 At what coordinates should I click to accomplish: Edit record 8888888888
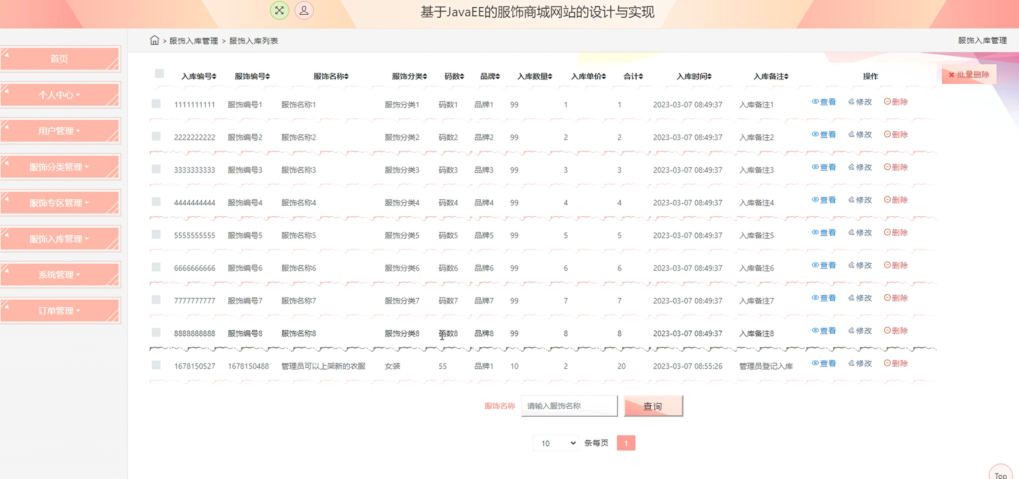pyautogui.click(x=860, y=331)
